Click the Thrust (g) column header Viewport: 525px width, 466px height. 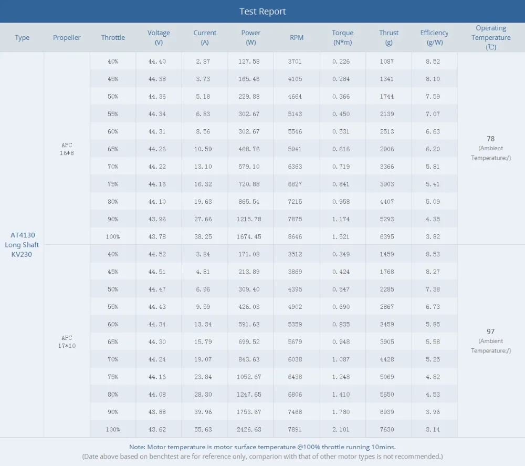(388, 37)
